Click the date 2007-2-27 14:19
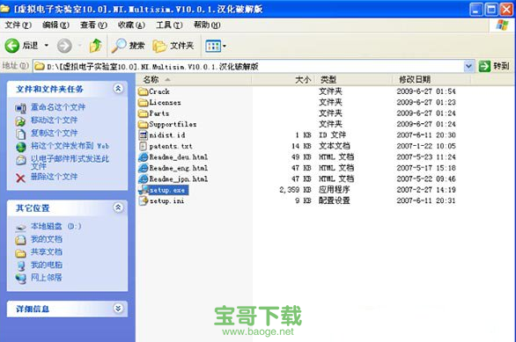 426,190
